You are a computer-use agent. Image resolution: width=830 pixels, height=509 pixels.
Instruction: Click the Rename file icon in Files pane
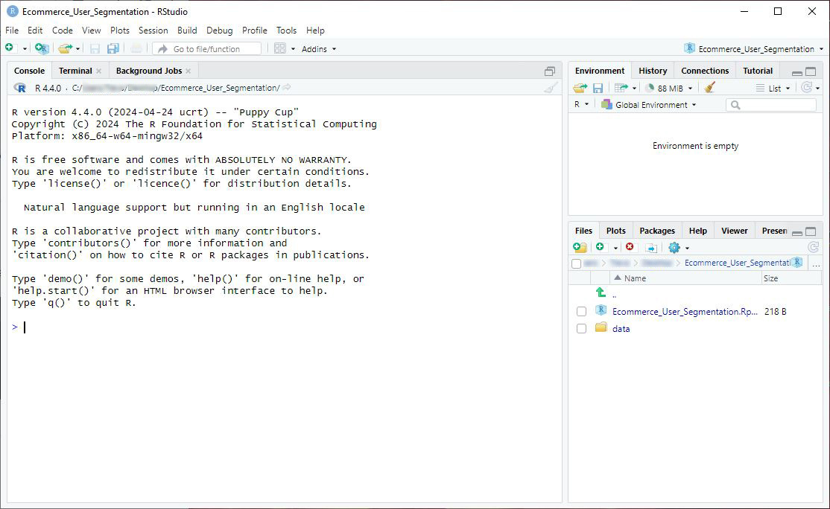click(x=651, y=248)
